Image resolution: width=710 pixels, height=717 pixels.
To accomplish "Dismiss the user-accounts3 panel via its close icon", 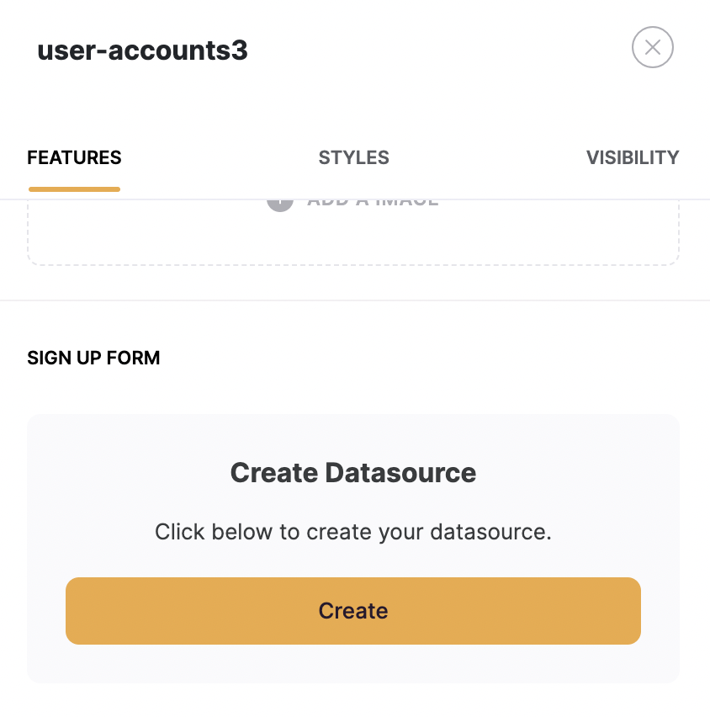I will (653, 47).
